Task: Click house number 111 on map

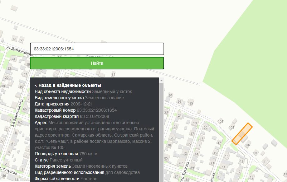Action: (265, 161)
